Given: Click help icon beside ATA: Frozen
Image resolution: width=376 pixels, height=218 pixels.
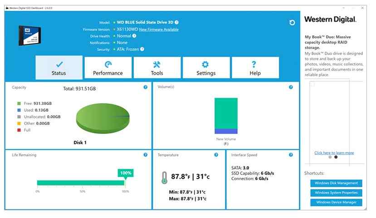Looking at the screenshot, I should pos(142,49).
